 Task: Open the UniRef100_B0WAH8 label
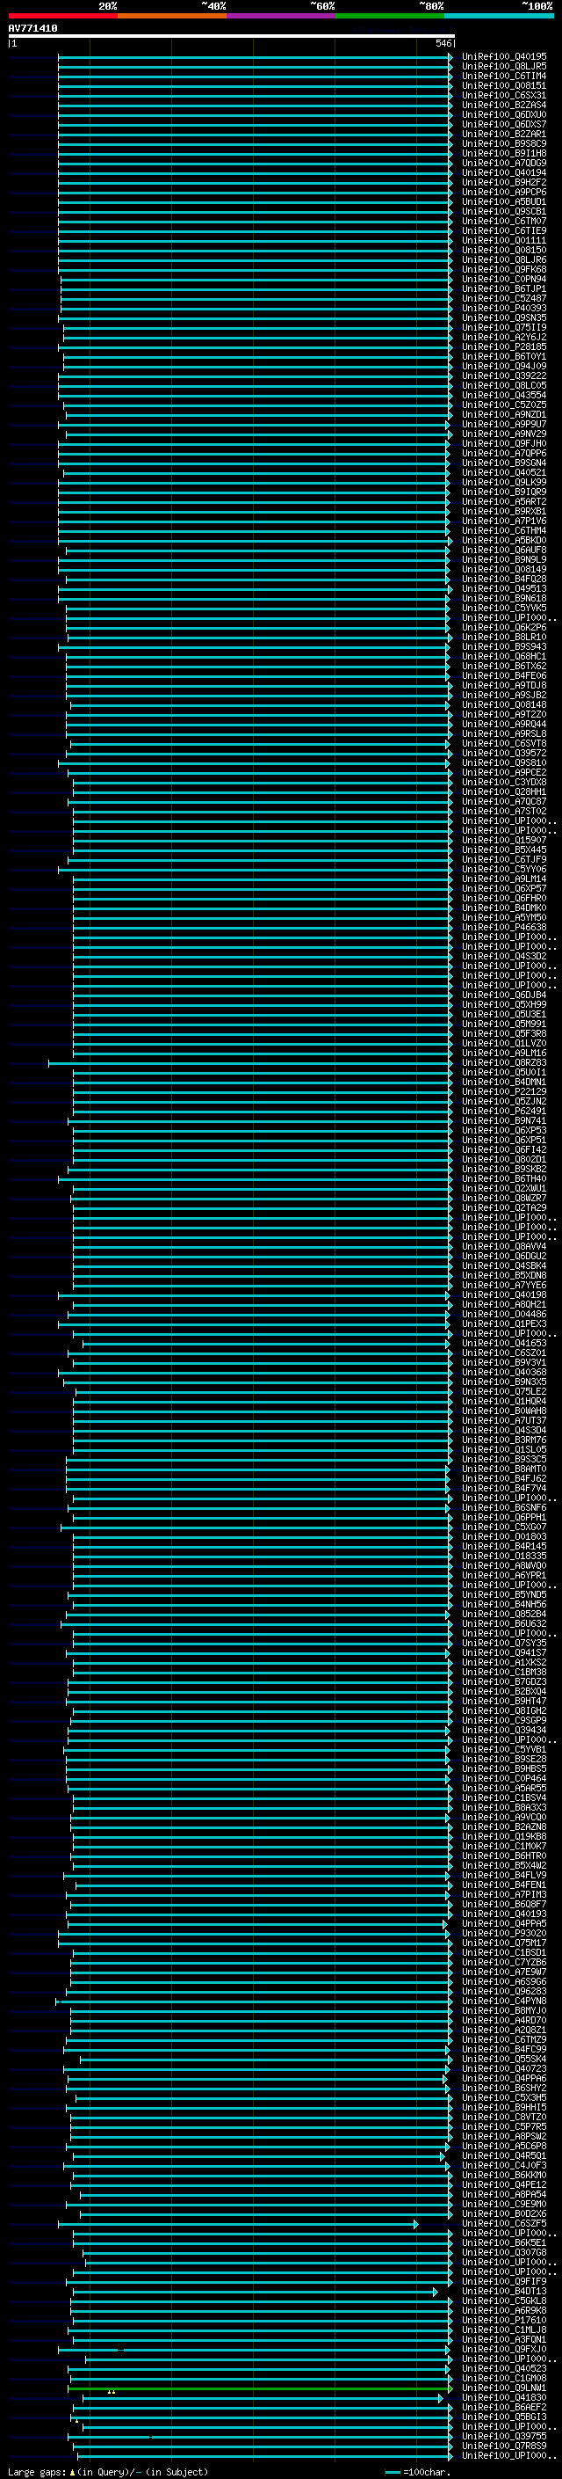tap(504, 1411)
